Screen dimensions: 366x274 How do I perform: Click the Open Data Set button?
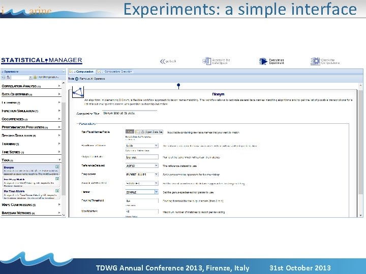pyautogui.click(x=154, y=132)
